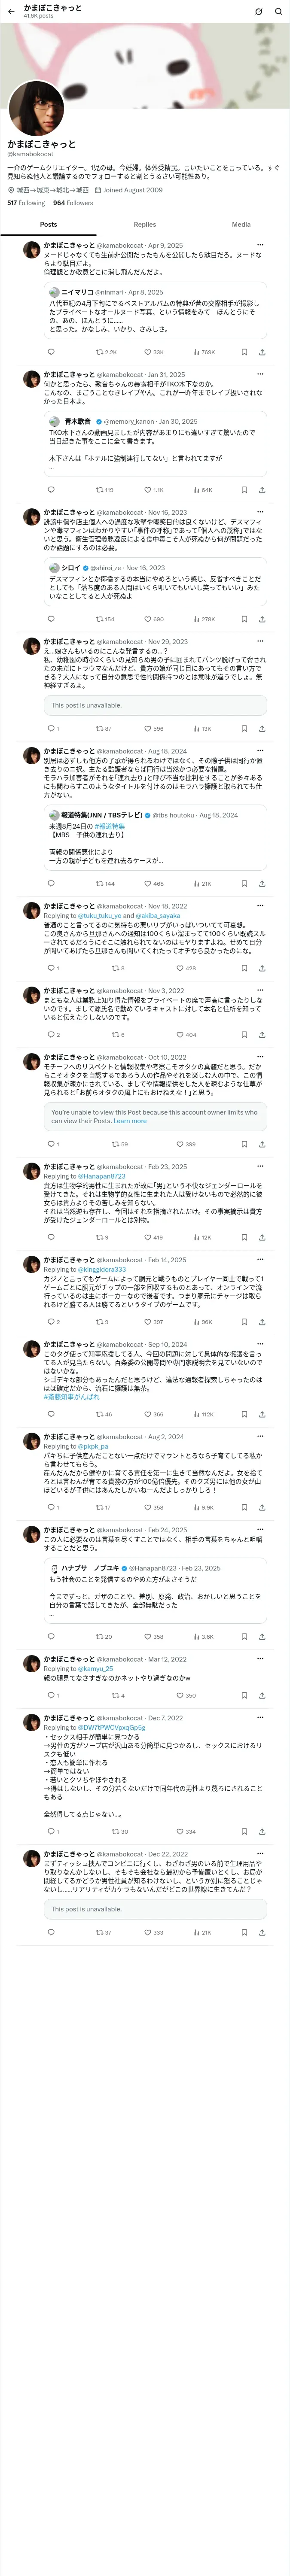Image resolution: width=290 pixels, height=2576 pixels.
Task: Share the Nov 16, 2023 post
Action: tap(262, 619)
